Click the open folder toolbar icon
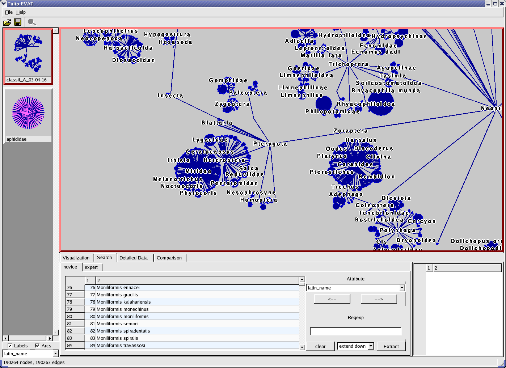The width and height of the screenshot is (506, 368). coord(7,22)
